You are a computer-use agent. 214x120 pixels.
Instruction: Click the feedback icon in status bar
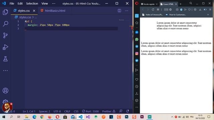point(121,111)
